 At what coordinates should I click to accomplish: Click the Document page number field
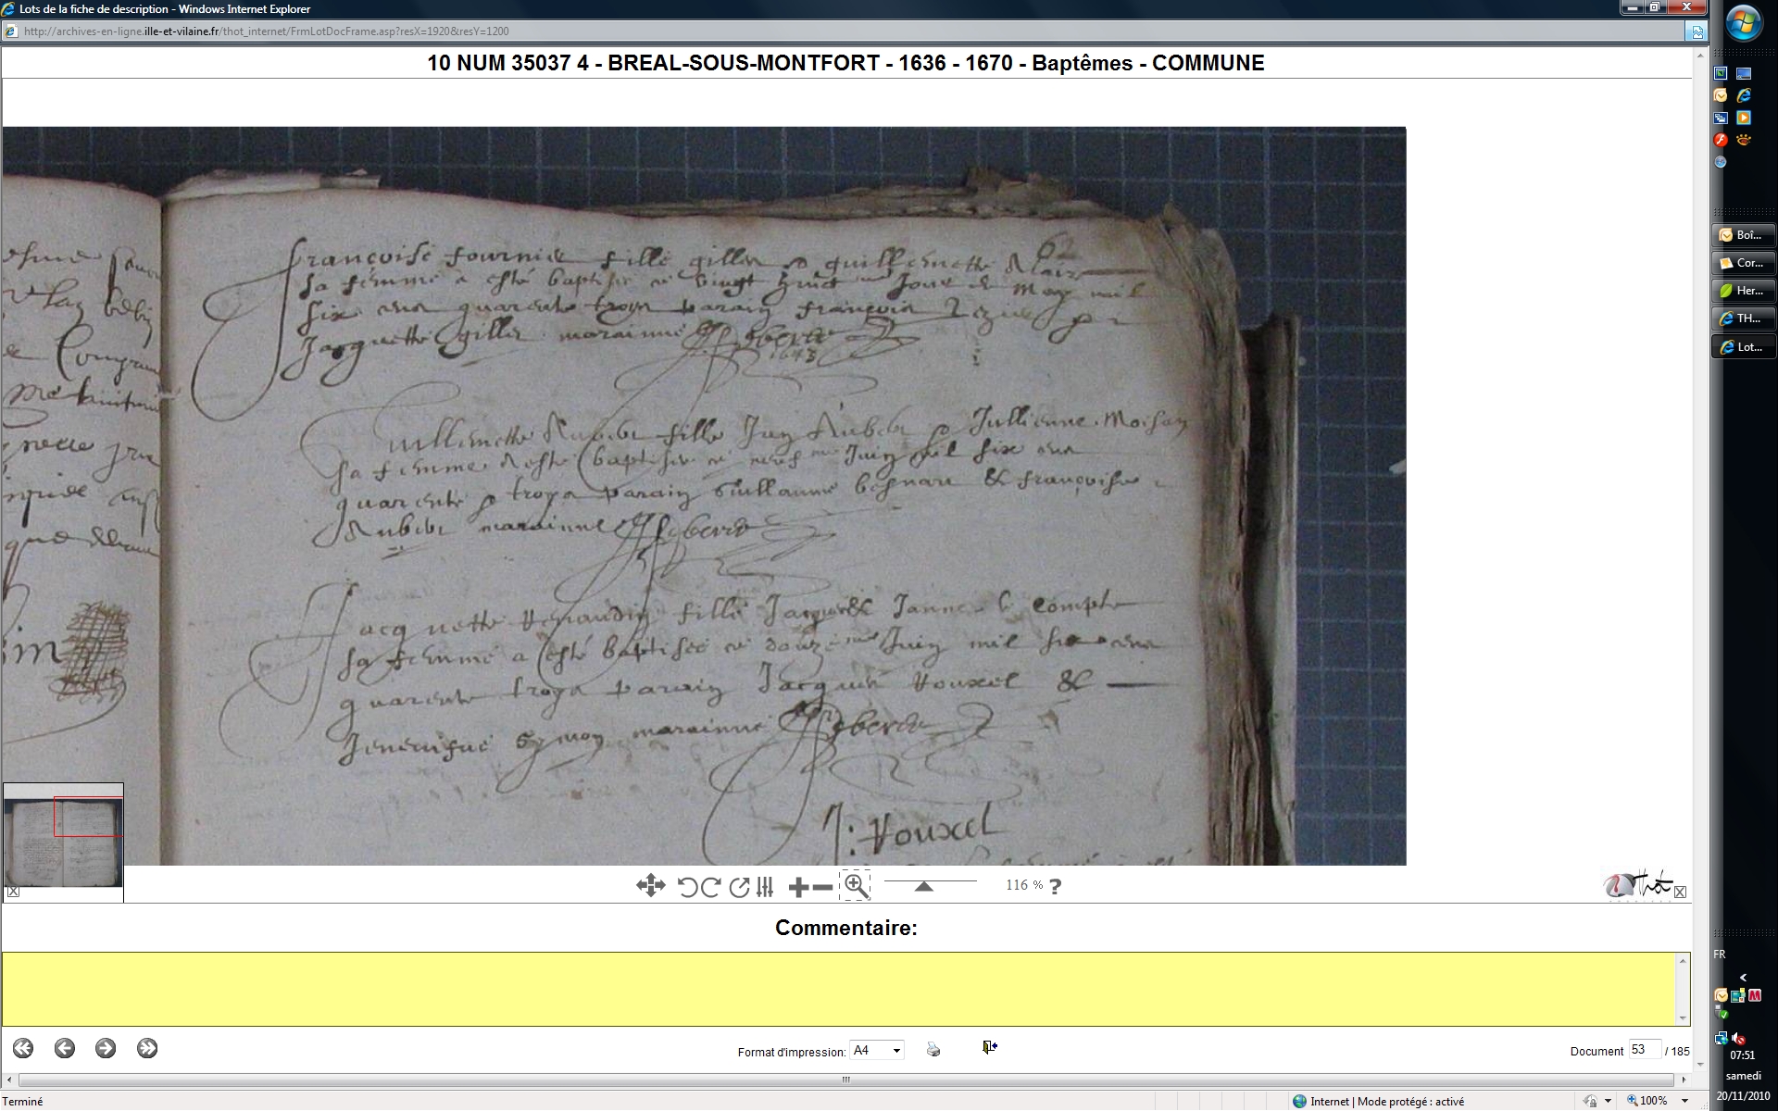(x=1644, y=1050)
